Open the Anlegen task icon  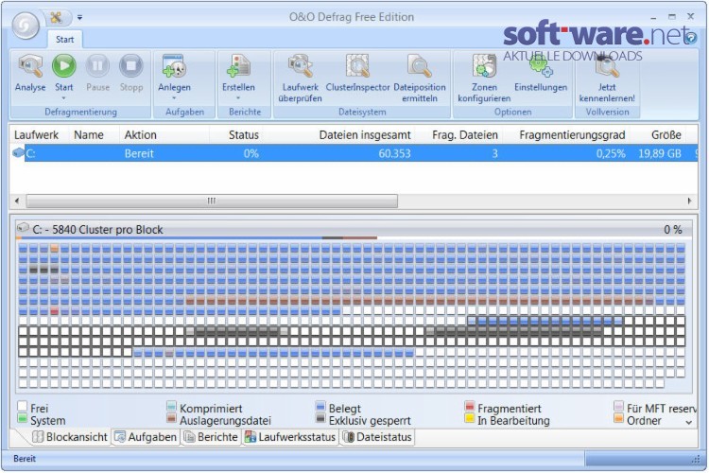click(x=174, y=66)
